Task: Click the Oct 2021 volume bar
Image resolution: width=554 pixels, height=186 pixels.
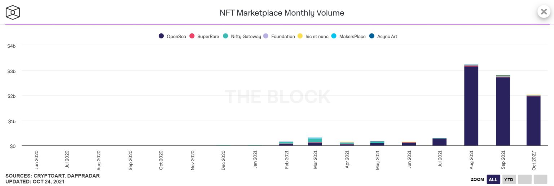Action: [x=533, y=120]
